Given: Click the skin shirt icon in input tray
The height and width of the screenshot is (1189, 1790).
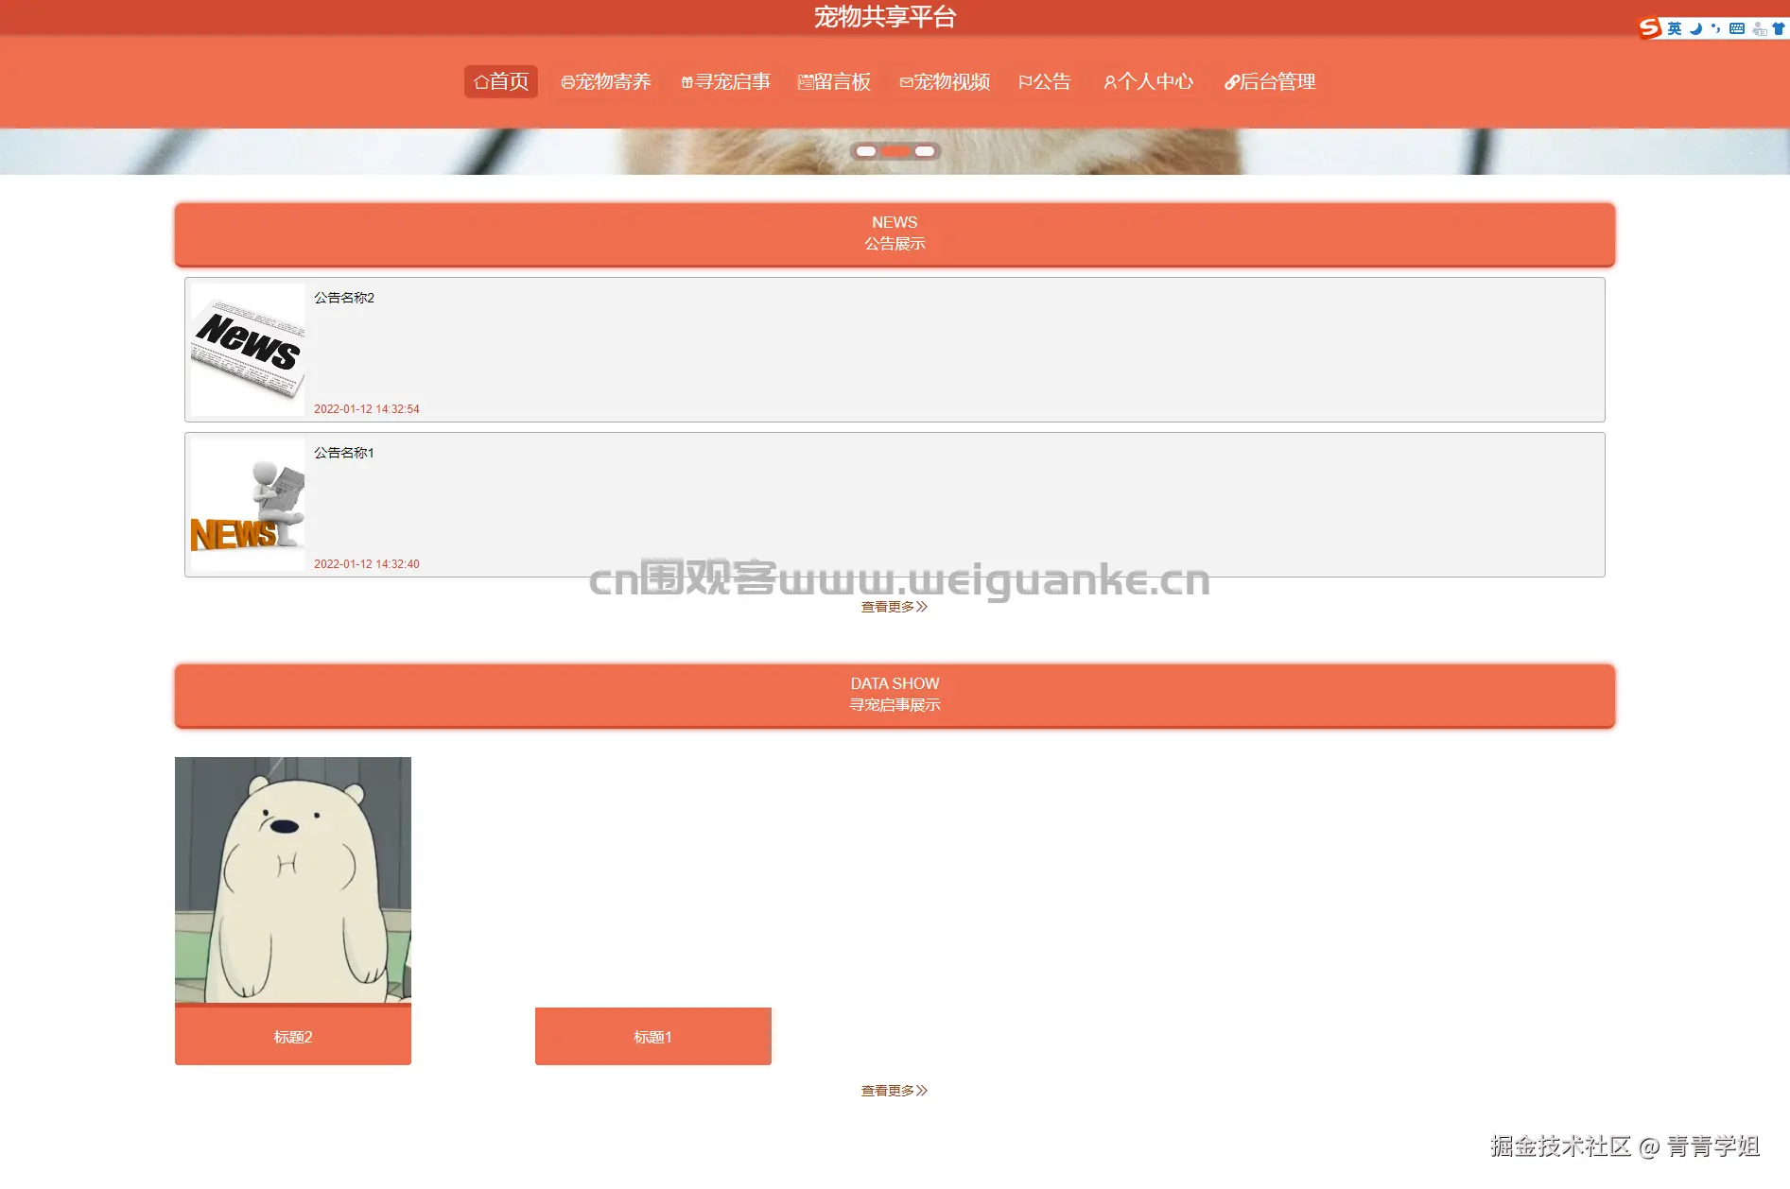Looking at the screenshot, I should [1779, 28].
